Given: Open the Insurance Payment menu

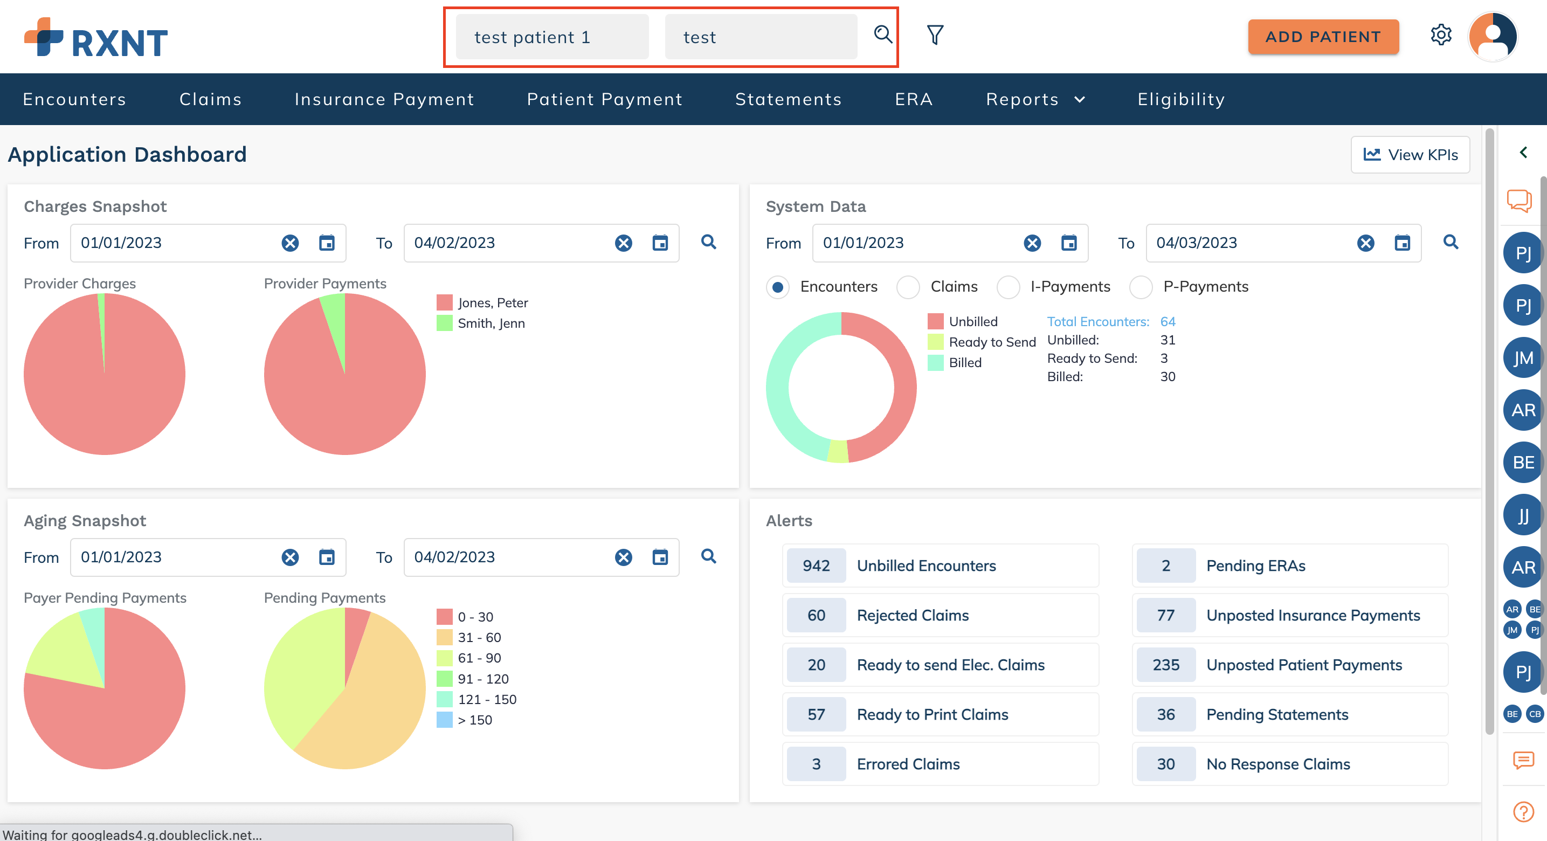Looking at the screenshot, I should [384, 99].
